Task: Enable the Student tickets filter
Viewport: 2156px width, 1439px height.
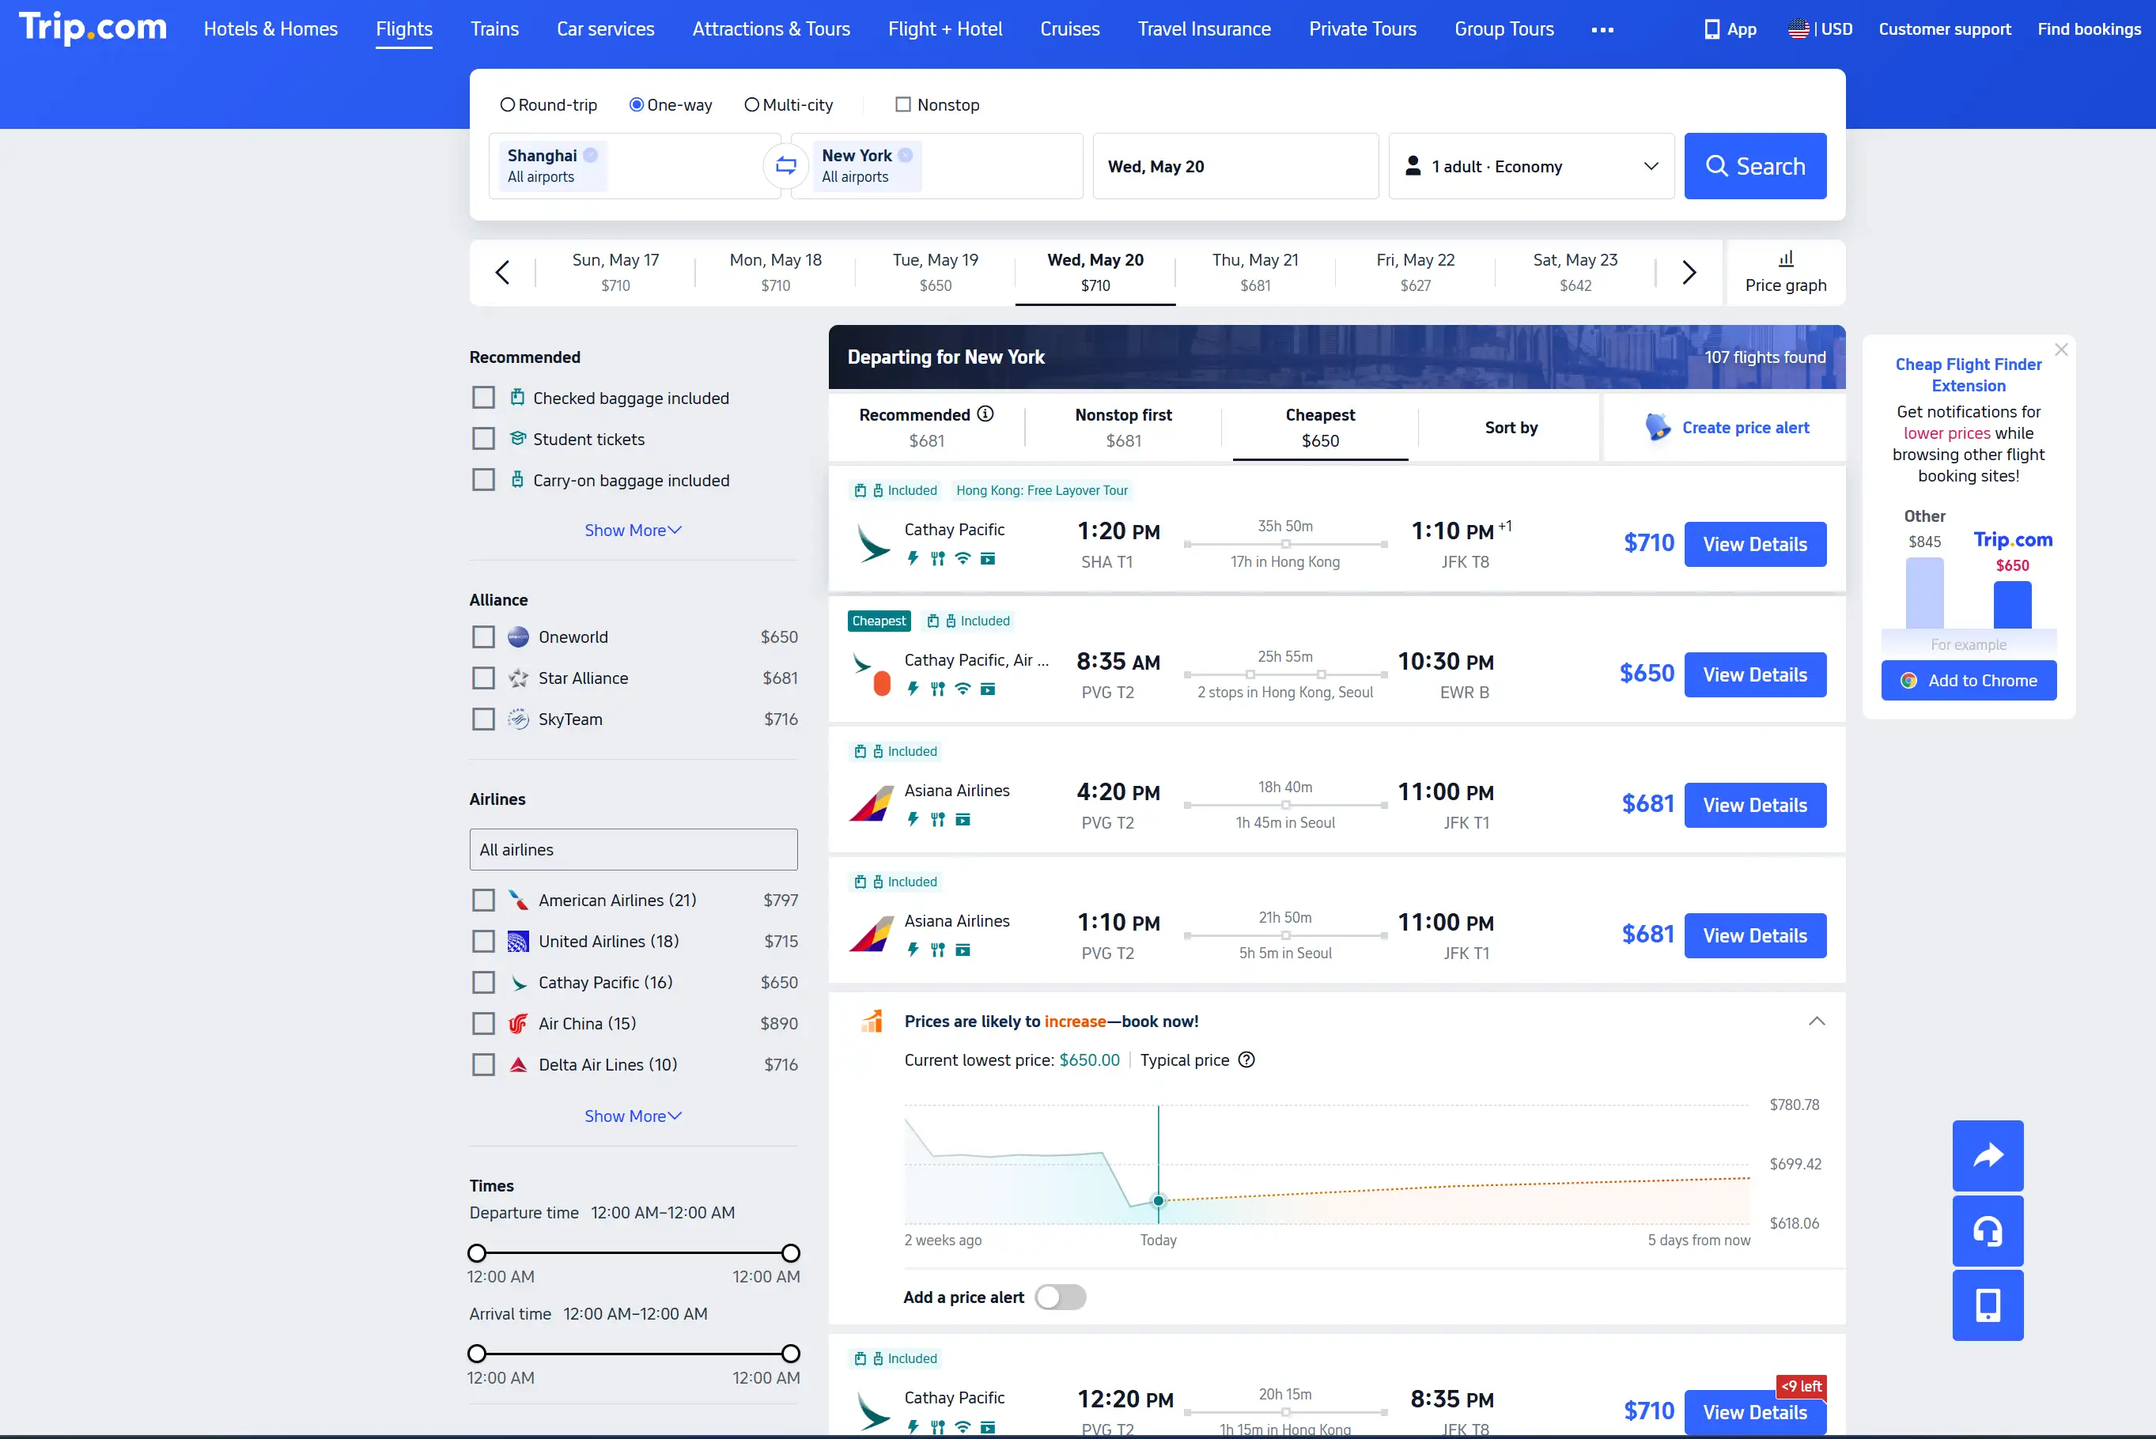Action: tap(482, 439)
